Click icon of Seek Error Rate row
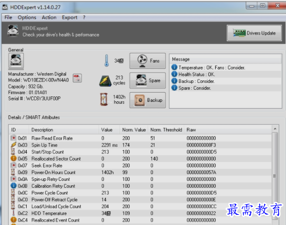The width and height of the screenshot is (286, 225). [x=13, y=165]
